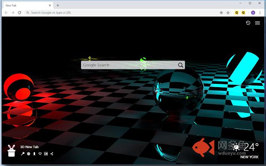Open a new tab with the plus button
Image resolution: width=266 pixels, height=166 pixels.
point(58,5)
